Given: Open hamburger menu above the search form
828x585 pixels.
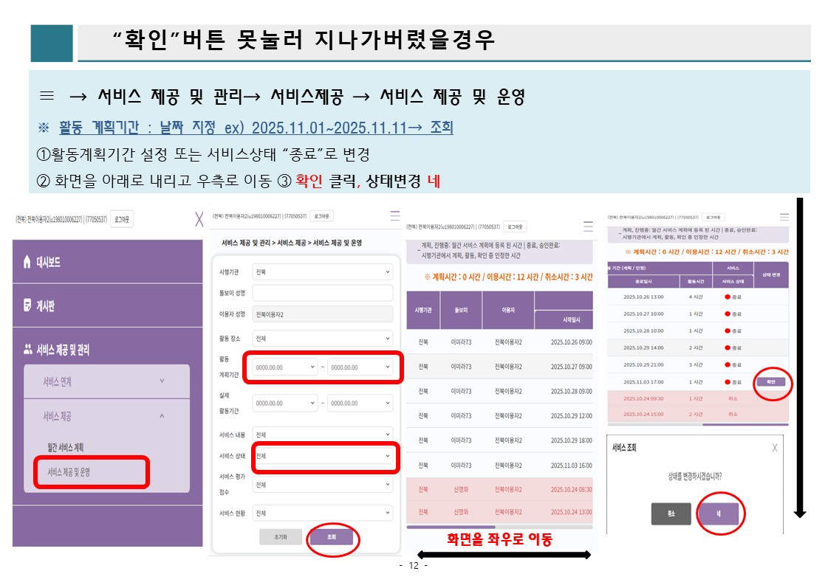Looking at the screenshot, I should [394, 216].
